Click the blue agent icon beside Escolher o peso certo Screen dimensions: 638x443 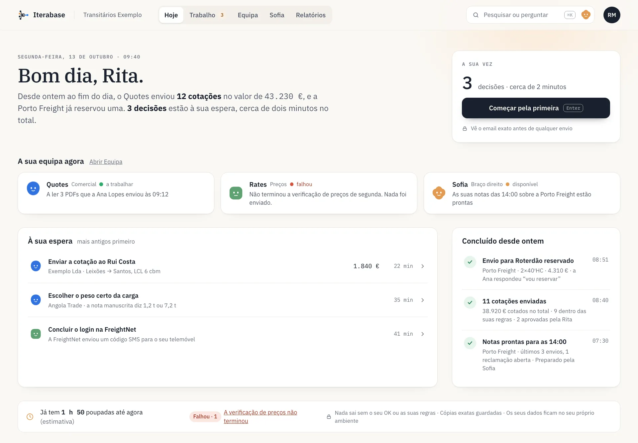pyautogui.click(x=36, y=300)
